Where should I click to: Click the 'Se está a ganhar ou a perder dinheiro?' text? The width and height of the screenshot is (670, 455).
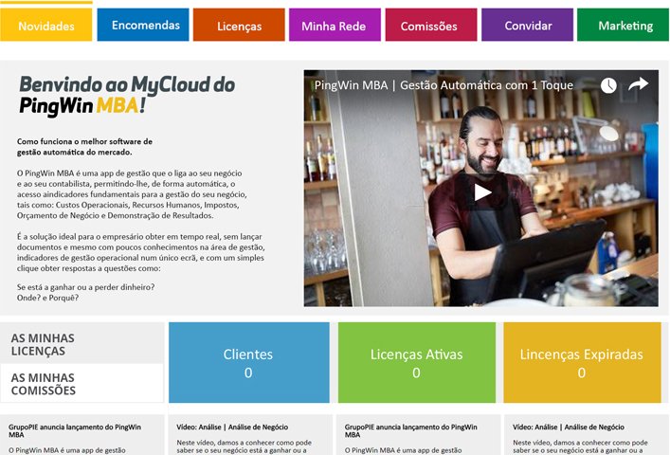point(86,287)
